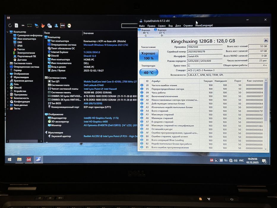Click the blue health circle beside drive D:

pyautogui.click(x=156, y=29)
